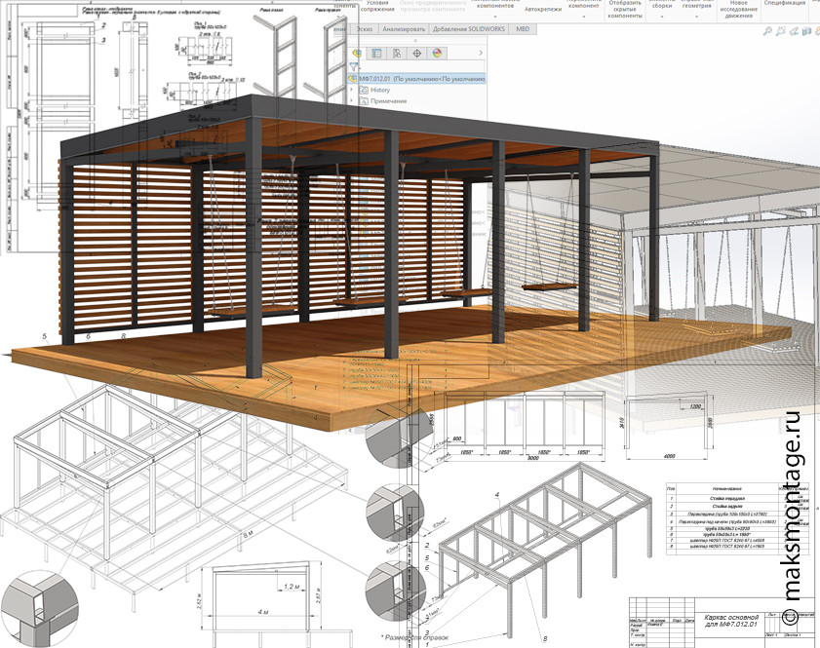
Task: Switch to the Добавления SOLIDWORKS tab
Action: pos(469,29)
